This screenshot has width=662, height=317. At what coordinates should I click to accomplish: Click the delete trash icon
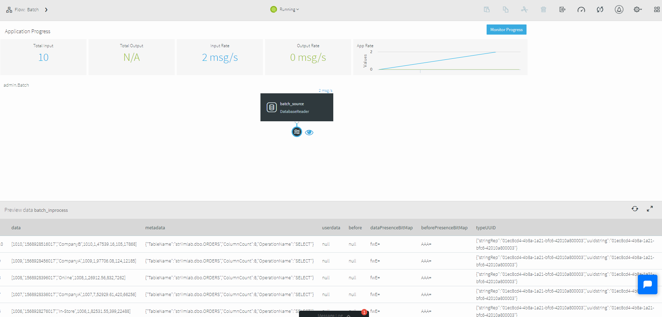point(543,9)
